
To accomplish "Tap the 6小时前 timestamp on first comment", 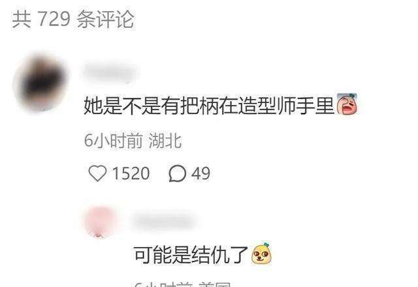I will pos(113,140).
